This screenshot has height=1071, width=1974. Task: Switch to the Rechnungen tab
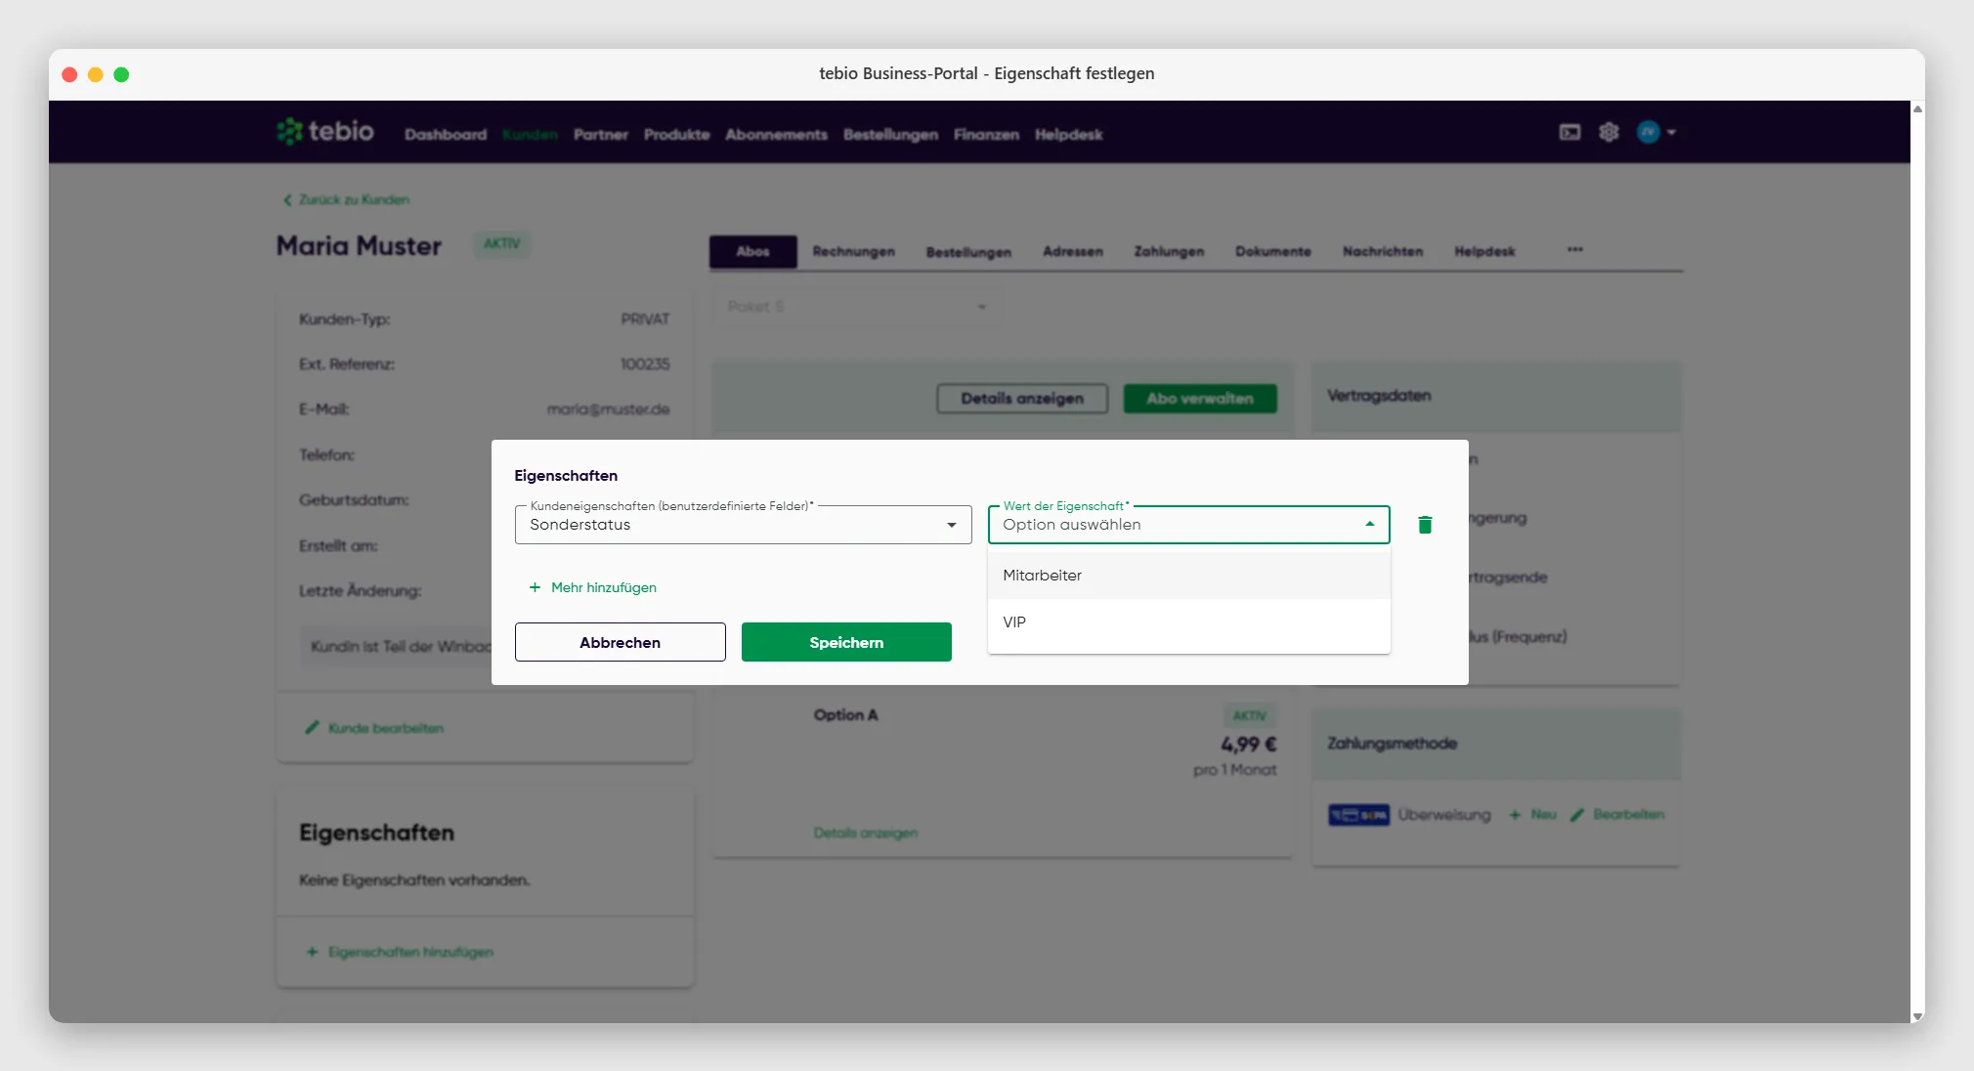[x=853, y=251]
